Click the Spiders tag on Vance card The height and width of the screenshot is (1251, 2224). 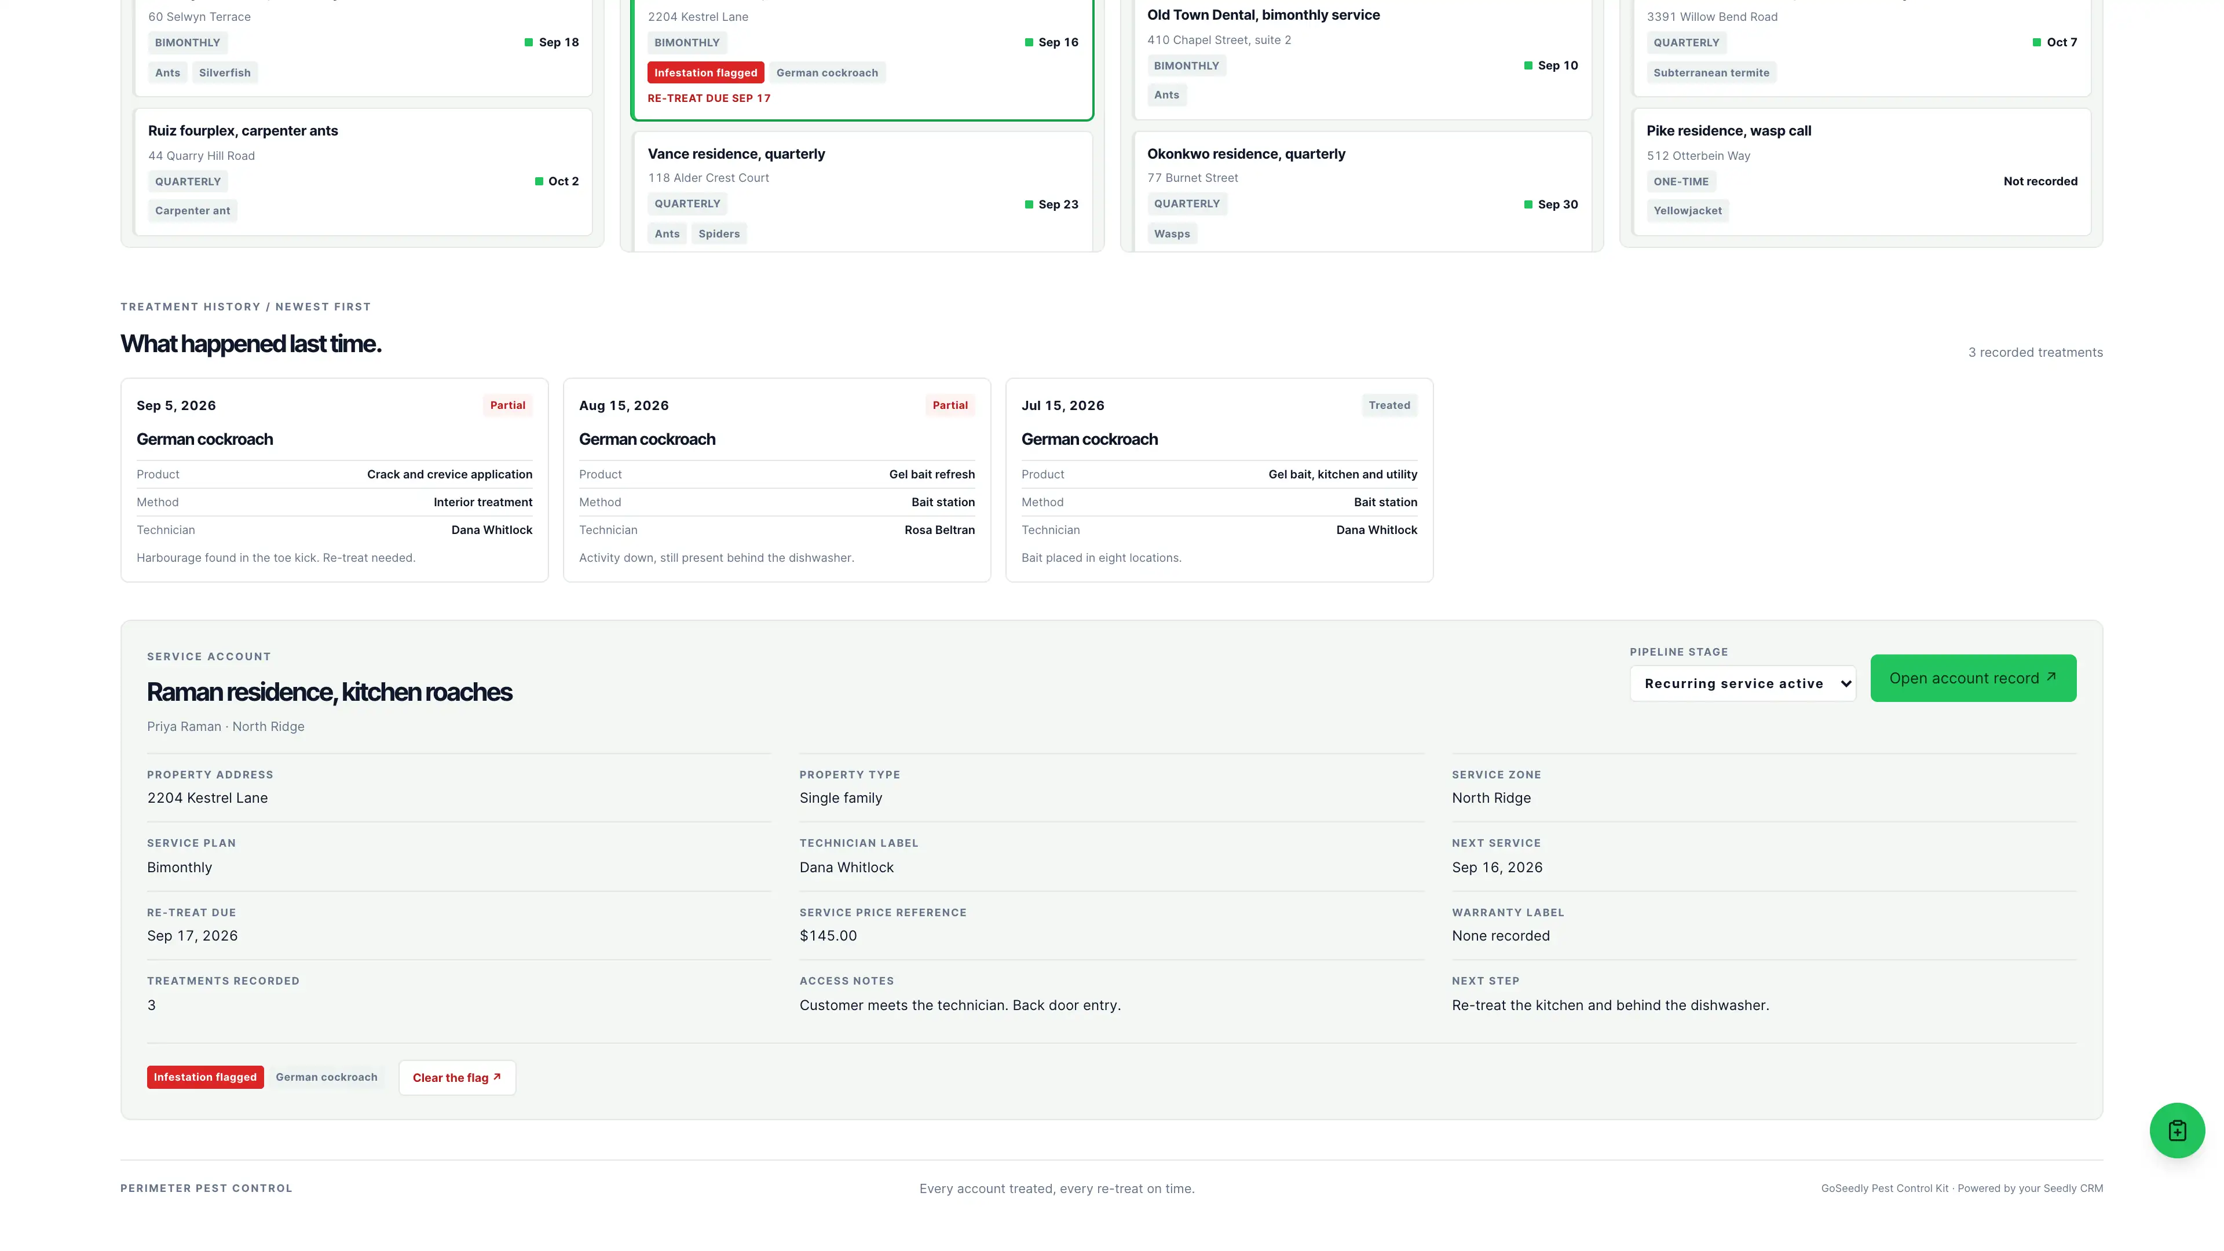click(x=718, y=234)
